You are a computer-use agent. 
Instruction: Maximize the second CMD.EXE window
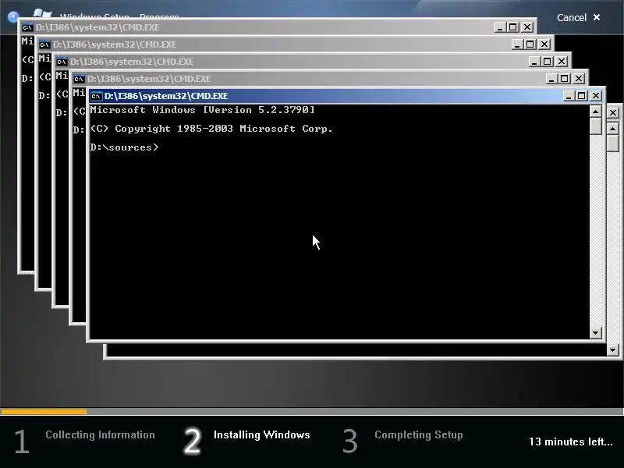[x=564, y=79]
